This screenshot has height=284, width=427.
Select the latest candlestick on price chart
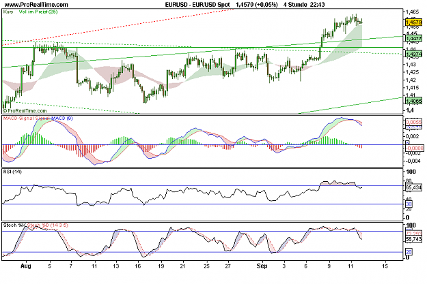[361, 22]
